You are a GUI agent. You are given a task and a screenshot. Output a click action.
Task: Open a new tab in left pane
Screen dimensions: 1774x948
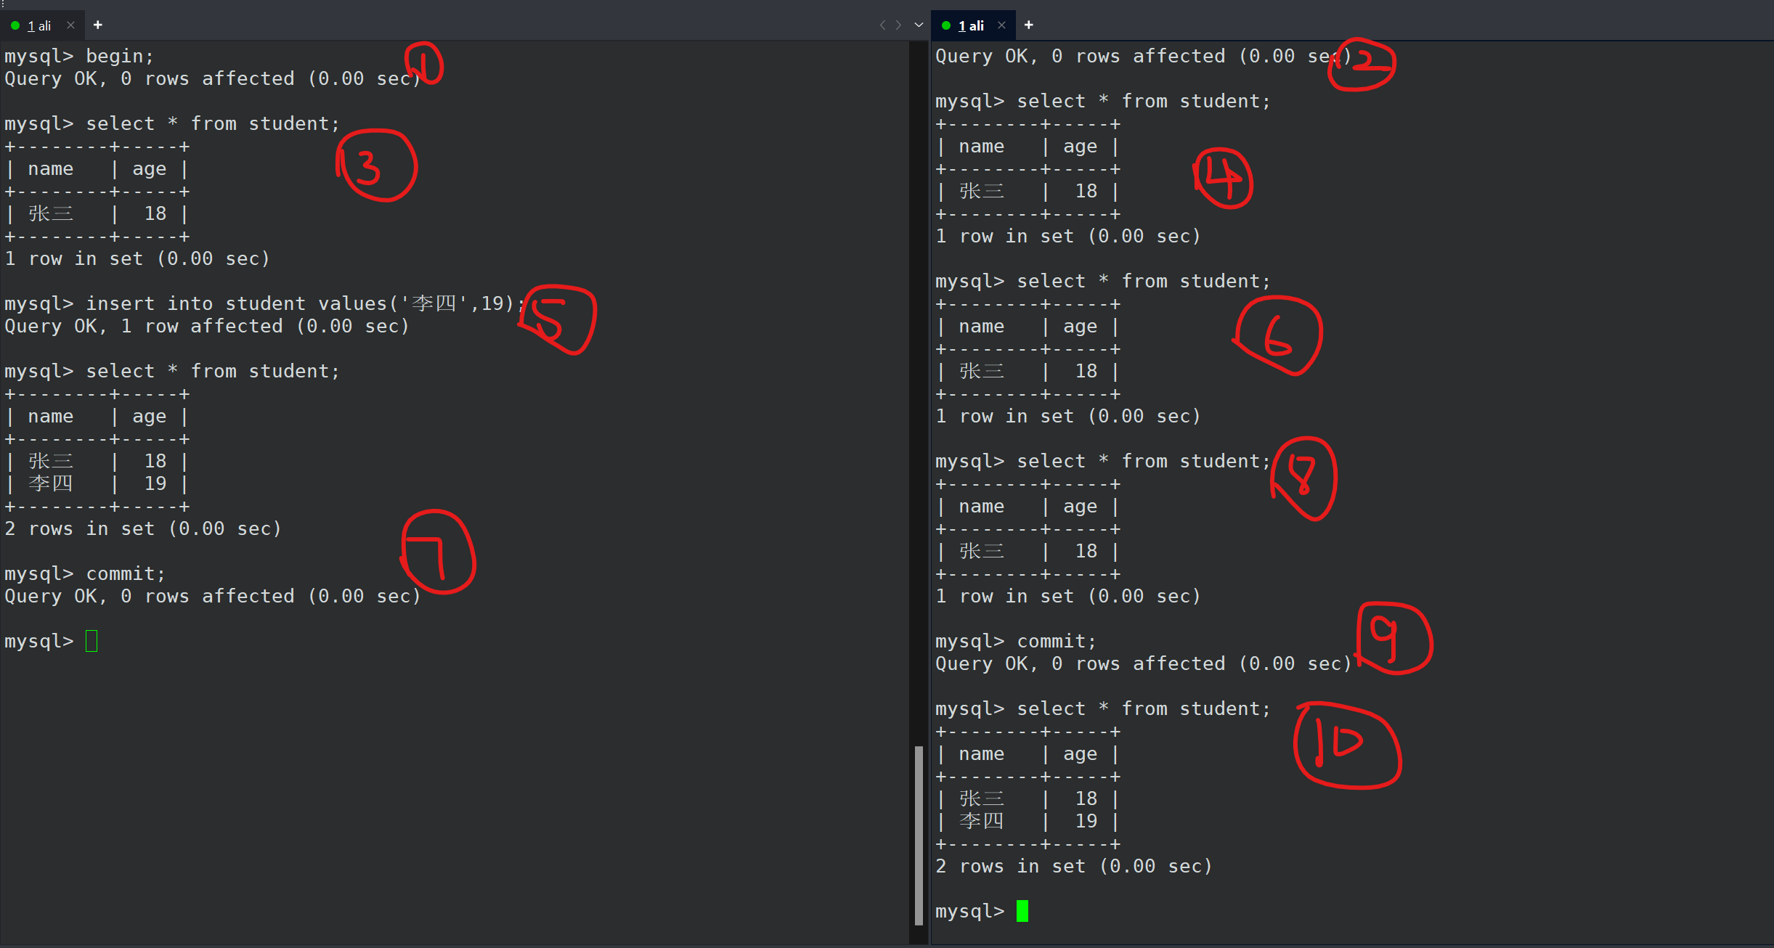point(98,25)
